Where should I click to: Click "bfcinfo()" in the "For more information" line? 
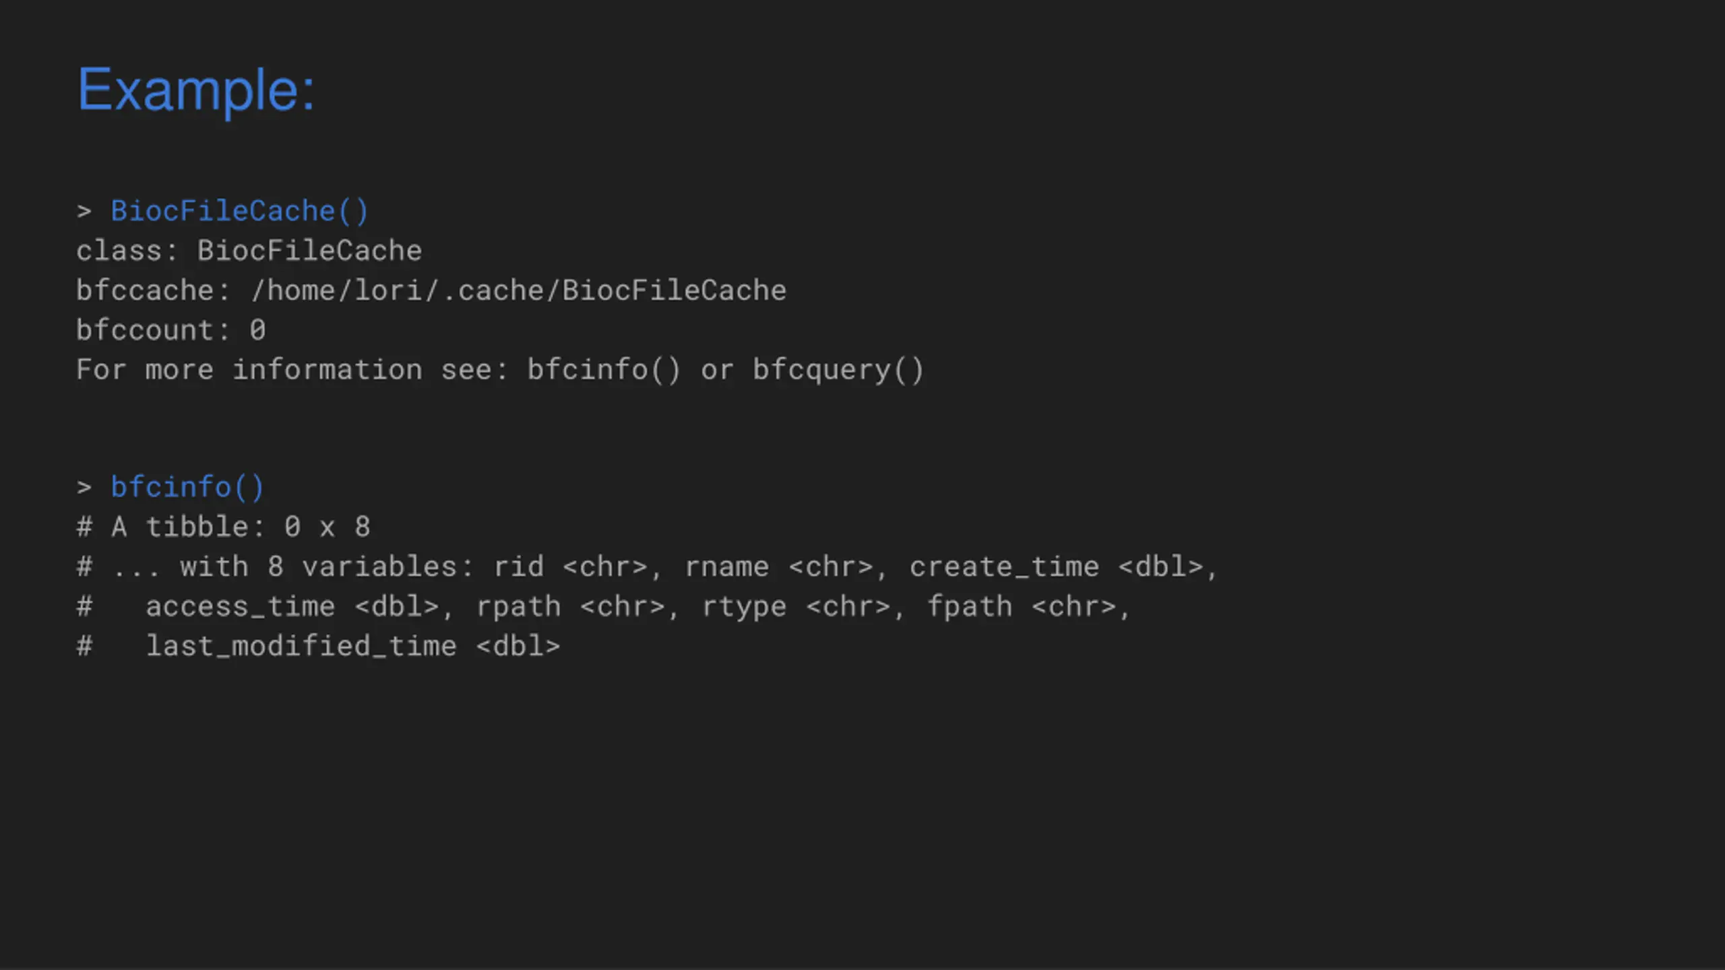(604, 370)
